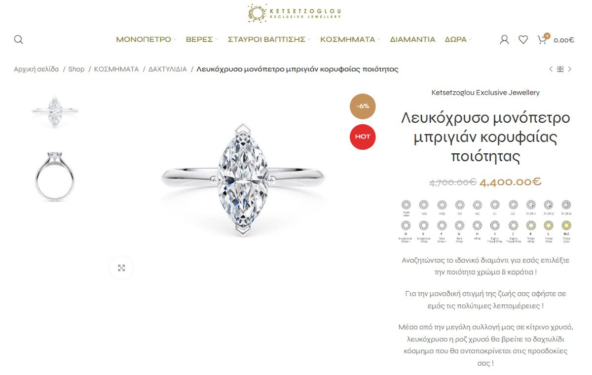The width and height of the screenshot is (592, 375).
Task: Go to next product arrow
Action: click(570, 69)
